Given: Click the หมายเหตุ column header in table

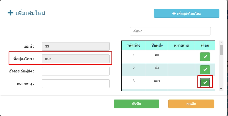Looking at the screenshot, I should coord(181,45).
